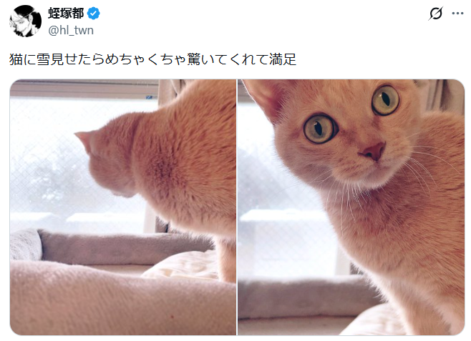The height and width of the screenshot is (341, 471).
Task: Click the cat's pink nose in right photo
Action: [x=374, y=151]
